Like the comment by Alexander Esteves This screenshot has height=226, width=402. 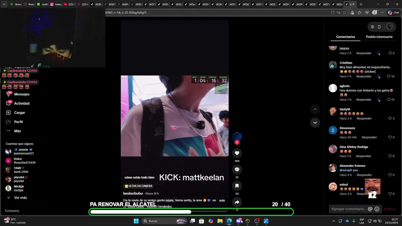coord(390,175)
